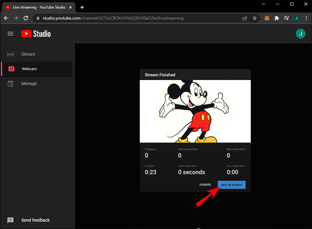Image resolution: width=312 pixels, height=229 pixels.
Task: Switch to the Webcam section
Action: click(37, 69)
